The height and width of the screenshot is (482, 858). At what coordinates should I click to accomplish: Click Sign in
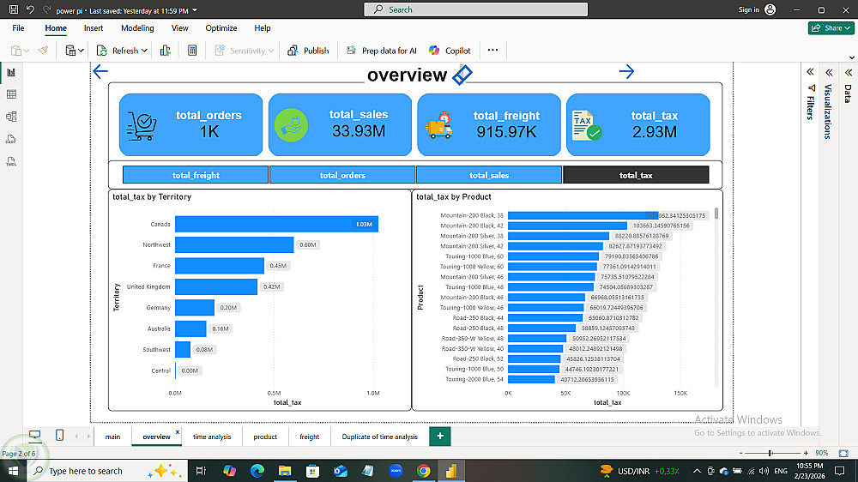[x=758, y=9]
